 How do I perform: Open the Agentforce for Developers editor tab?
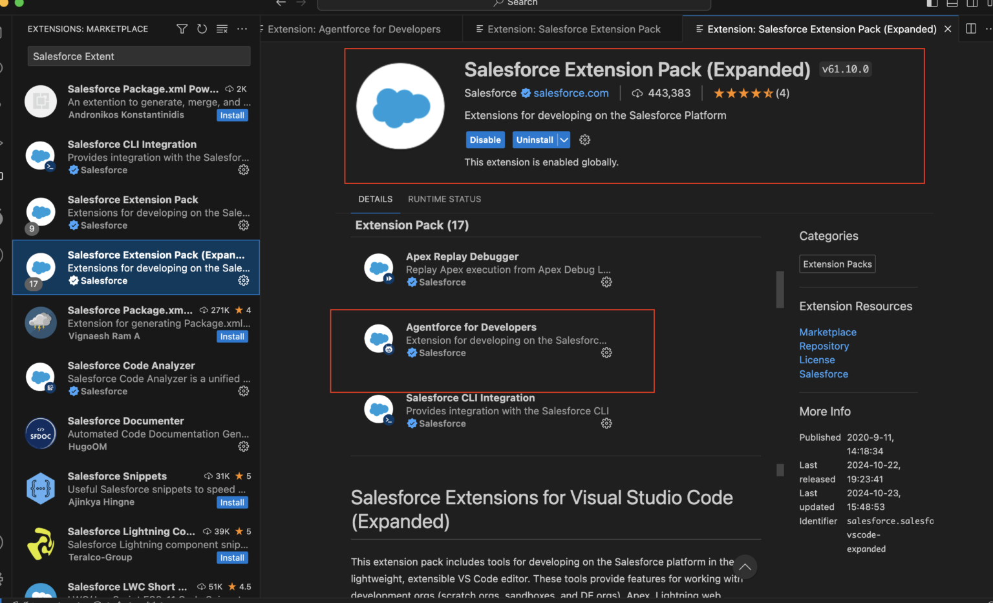(354, 29)
